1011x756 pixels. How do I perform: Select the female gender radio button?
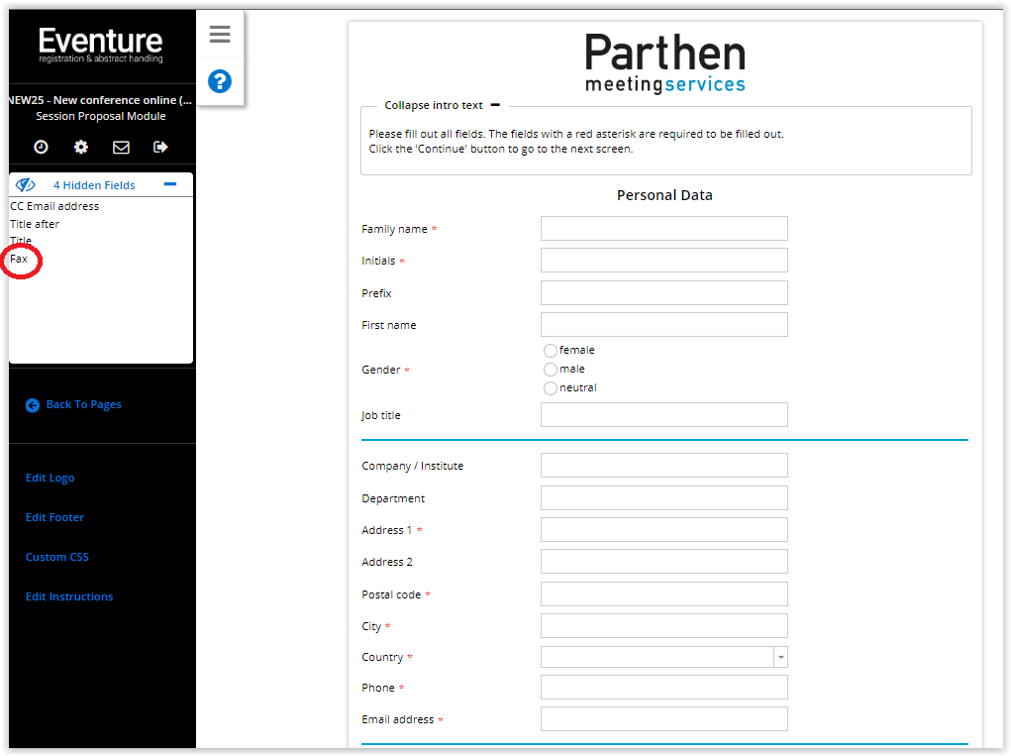click(x=551, y=351)
